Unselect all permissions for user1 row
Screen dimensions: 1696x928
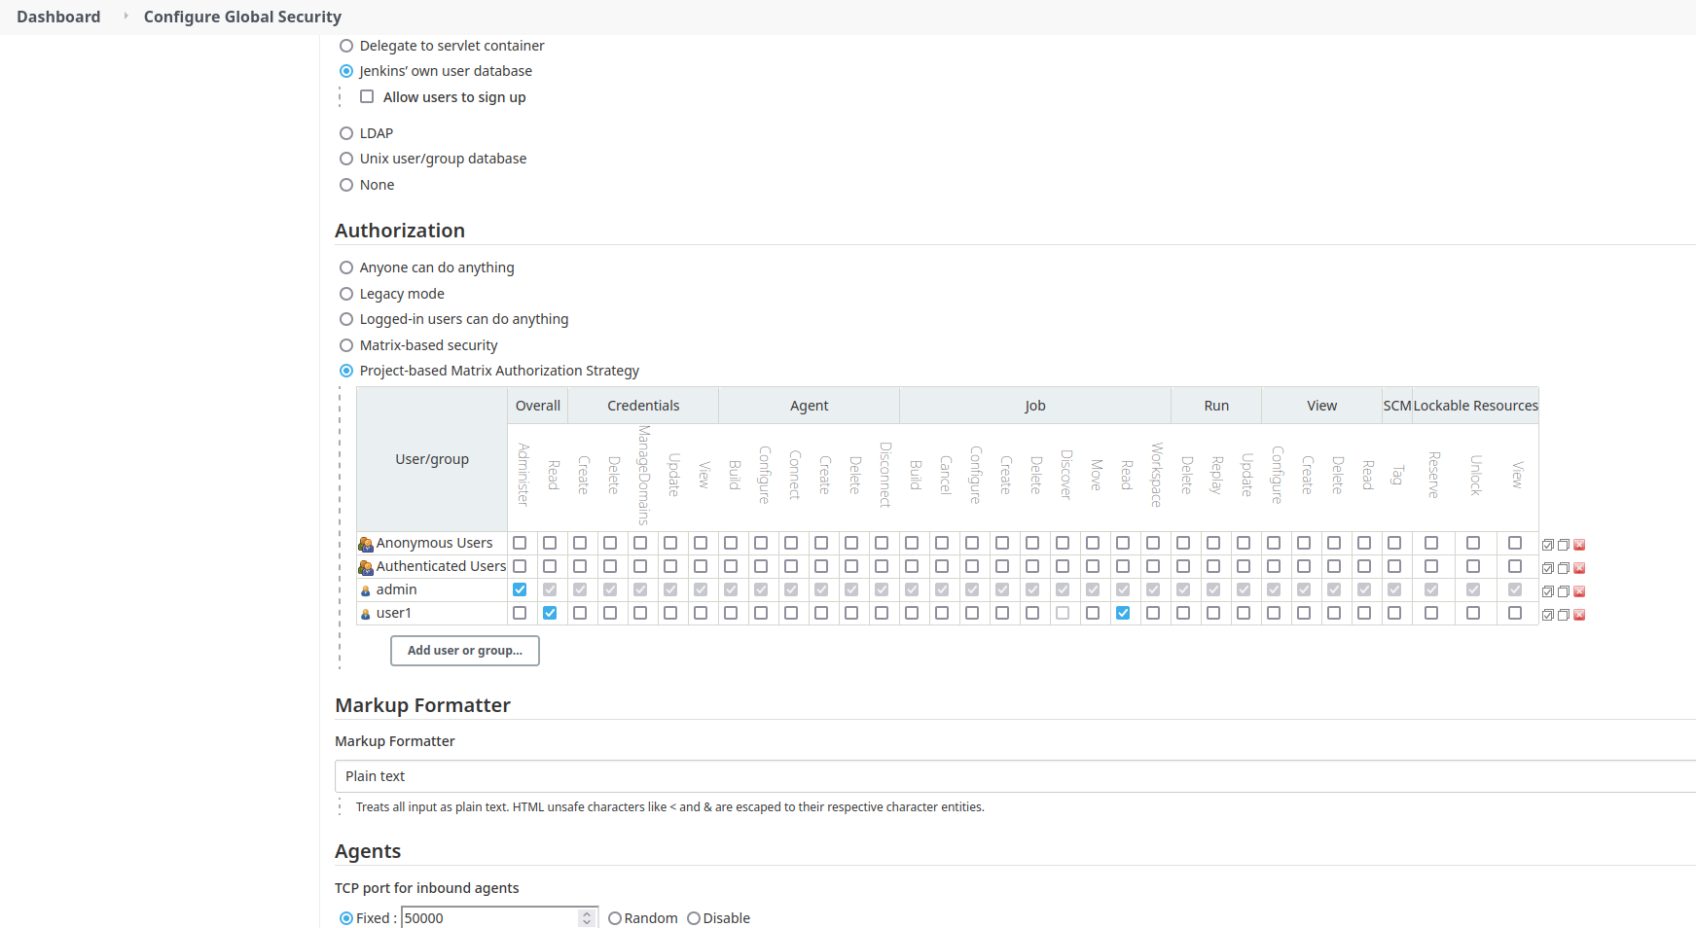[x=1564, y=615]
